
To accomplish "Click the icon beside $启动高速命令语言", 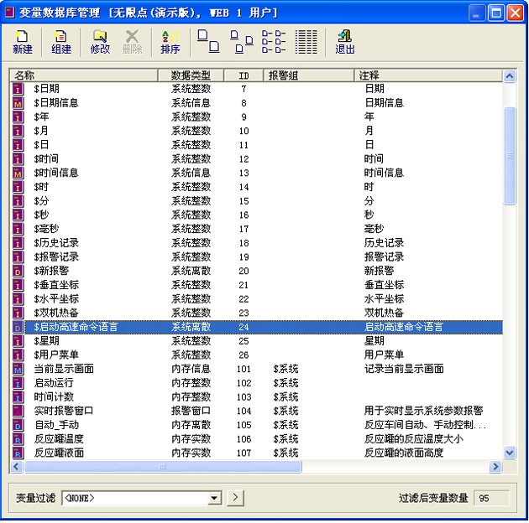I will [18, 327].
